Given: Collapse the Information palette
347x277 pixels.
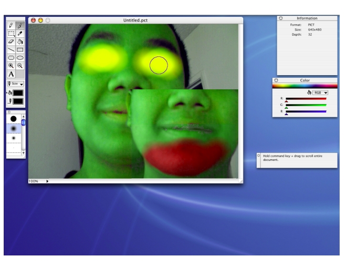Looking at the screenshot, I should coord(281,18).
